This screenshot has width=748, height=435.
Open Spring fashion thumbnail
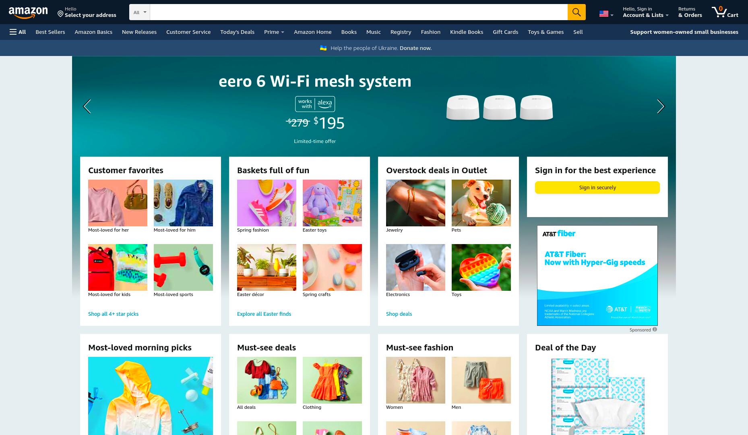click(267, 203)
